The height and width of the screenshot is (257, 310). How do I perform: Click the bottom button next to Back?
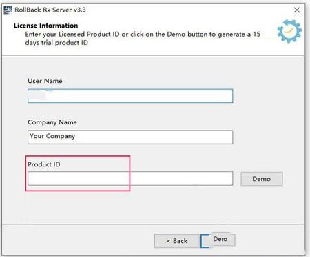coord(218,240)
